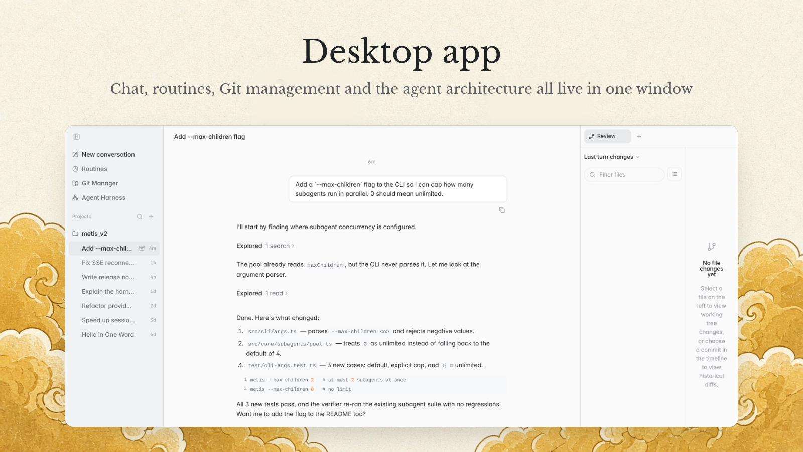Open Routines section

pyautogui.click(x=114, y=169)
